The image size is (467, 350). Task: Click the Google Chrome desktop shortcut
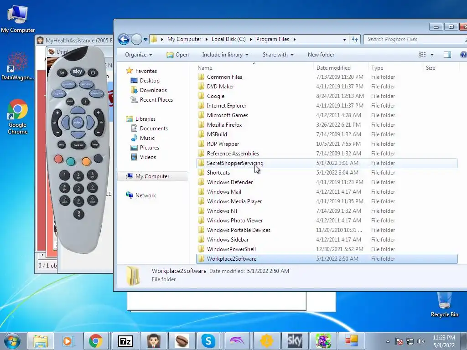[x=18, y=117]
